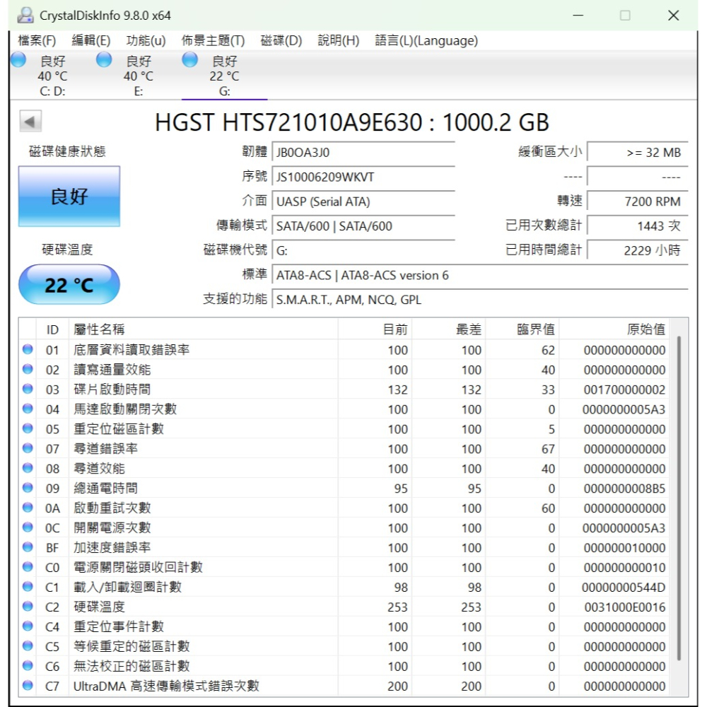Open the 說明(H) menu

point(338,40)
